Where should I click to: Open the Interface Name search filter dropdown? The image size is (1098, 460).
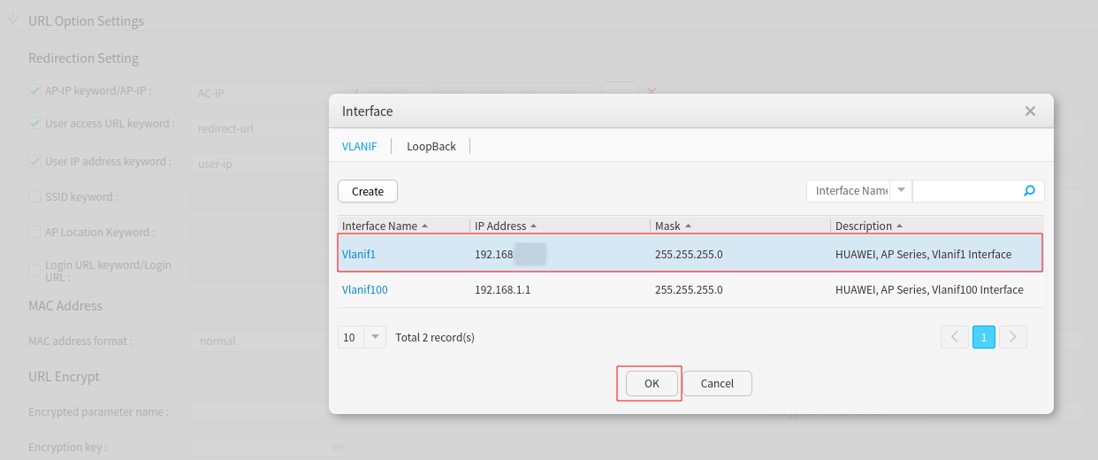pyautogui.click(x=901, y=191)
